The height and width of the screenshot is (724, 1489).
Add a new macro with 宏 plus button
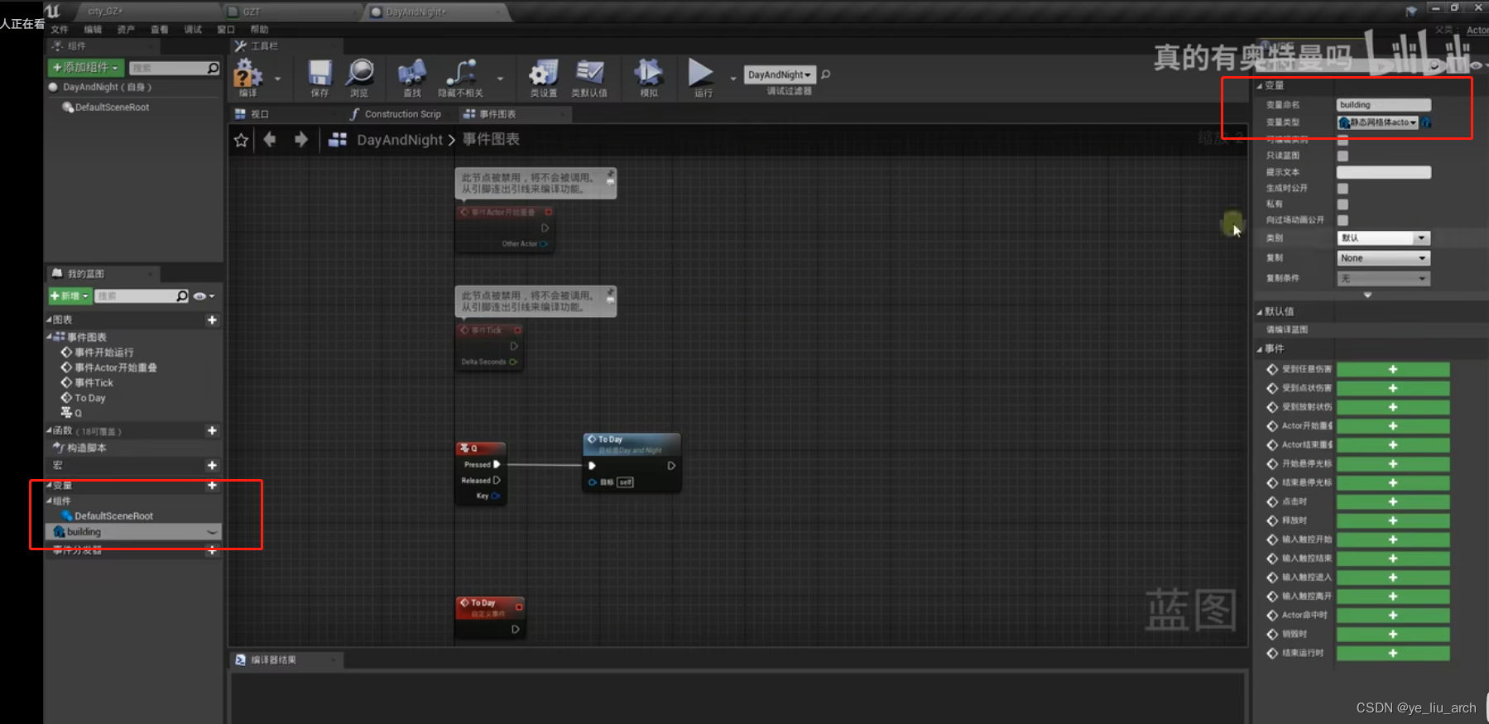pyautogui.click(x=212, y=466)
